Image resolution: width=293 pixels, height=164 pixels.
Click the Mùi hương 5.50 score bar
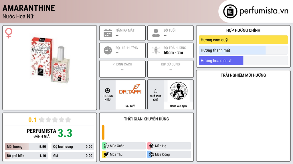click(x=26, y=147)
